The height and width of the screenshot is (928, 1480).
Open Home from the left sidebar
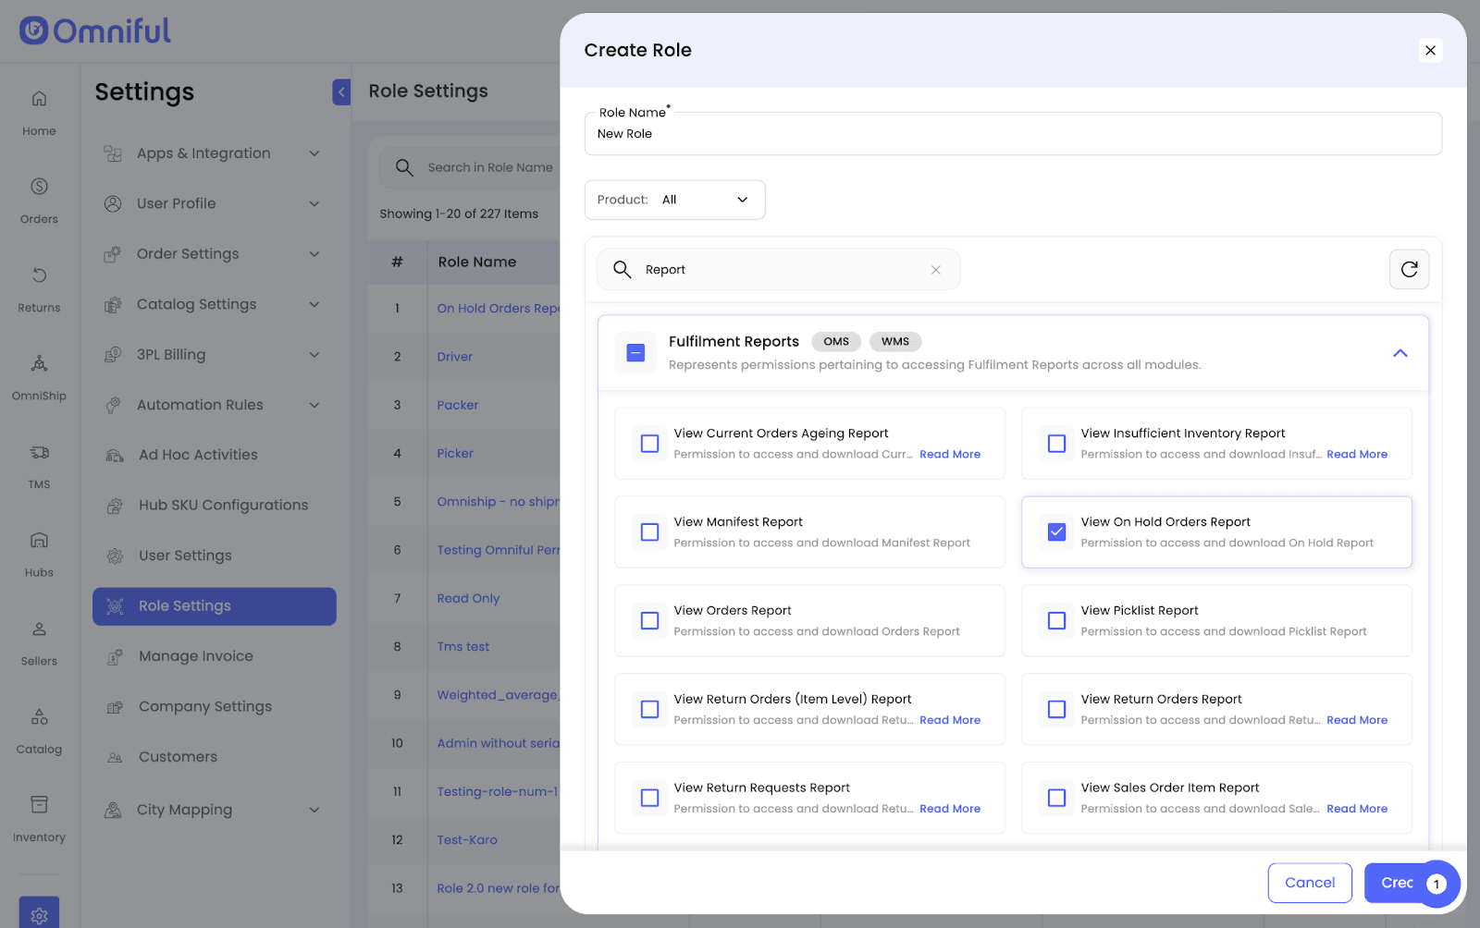coord(39,111)
